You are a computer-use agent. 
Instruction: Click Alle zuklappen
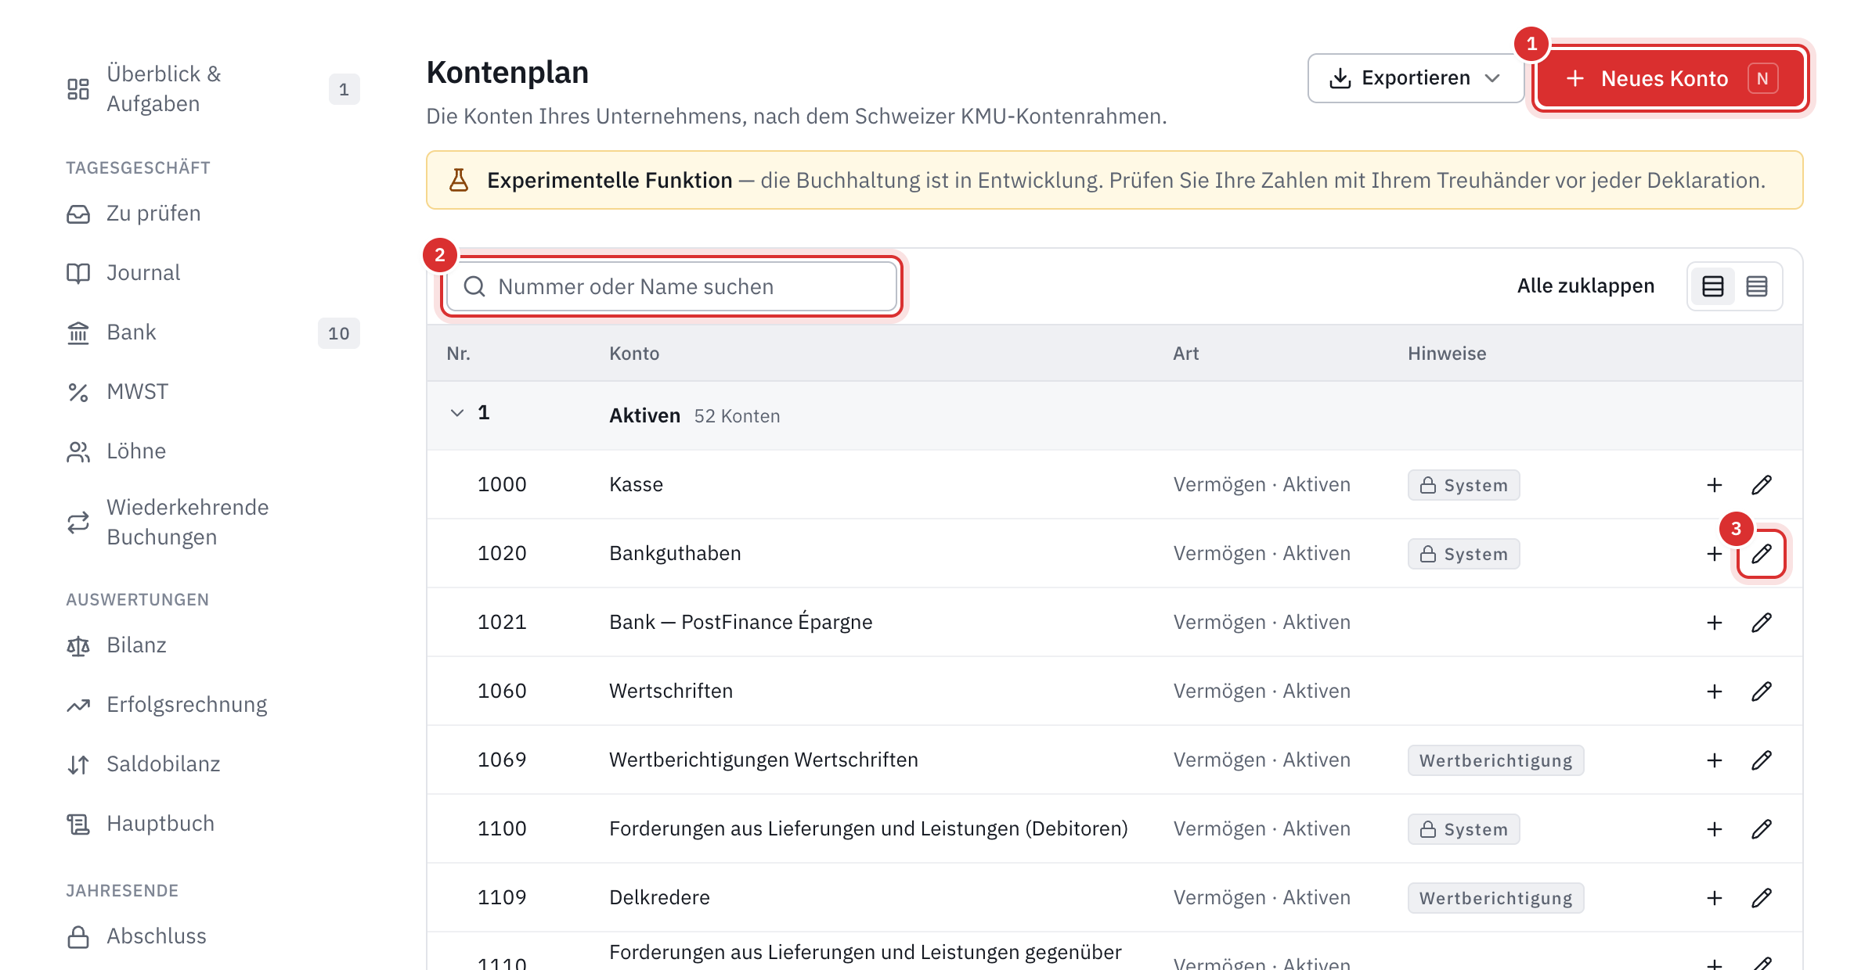click(x=1585, y=286)
